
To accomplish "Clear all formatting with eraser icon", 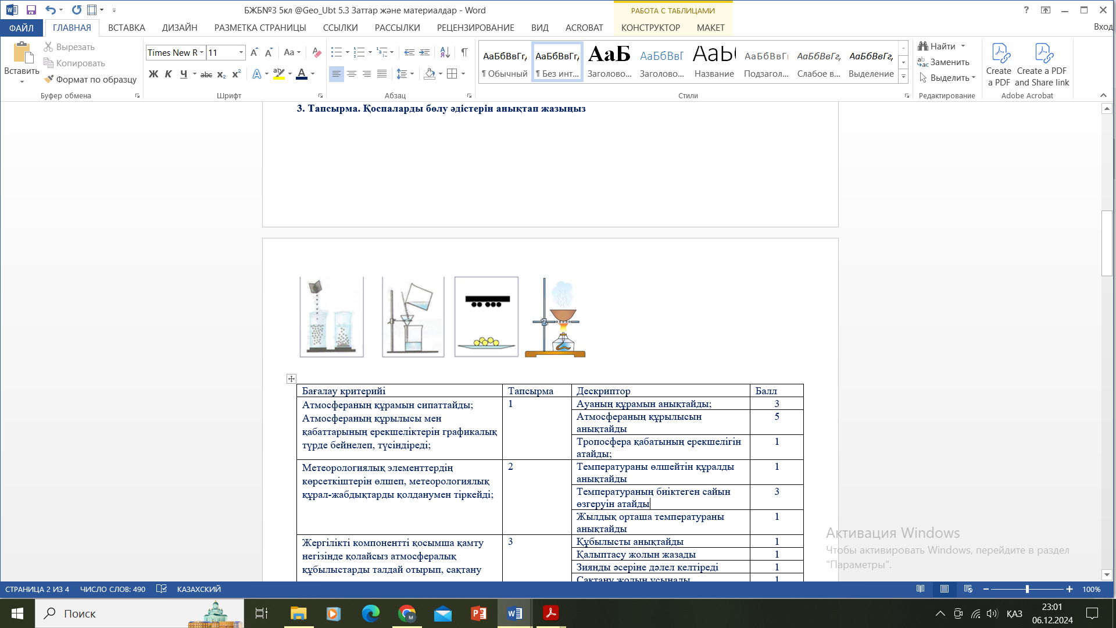I will [x=316, y=52].
